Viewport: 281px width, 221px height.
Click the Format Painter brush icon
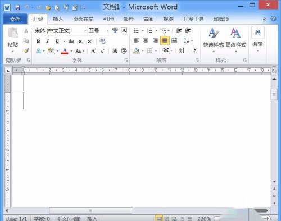coord(26,50)
